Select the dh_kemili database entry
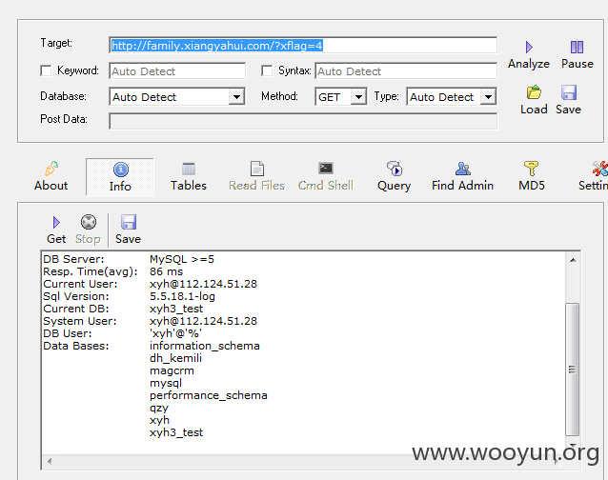Screen dimensions: 608x480 pyautogui.click(x=175, y=358)
